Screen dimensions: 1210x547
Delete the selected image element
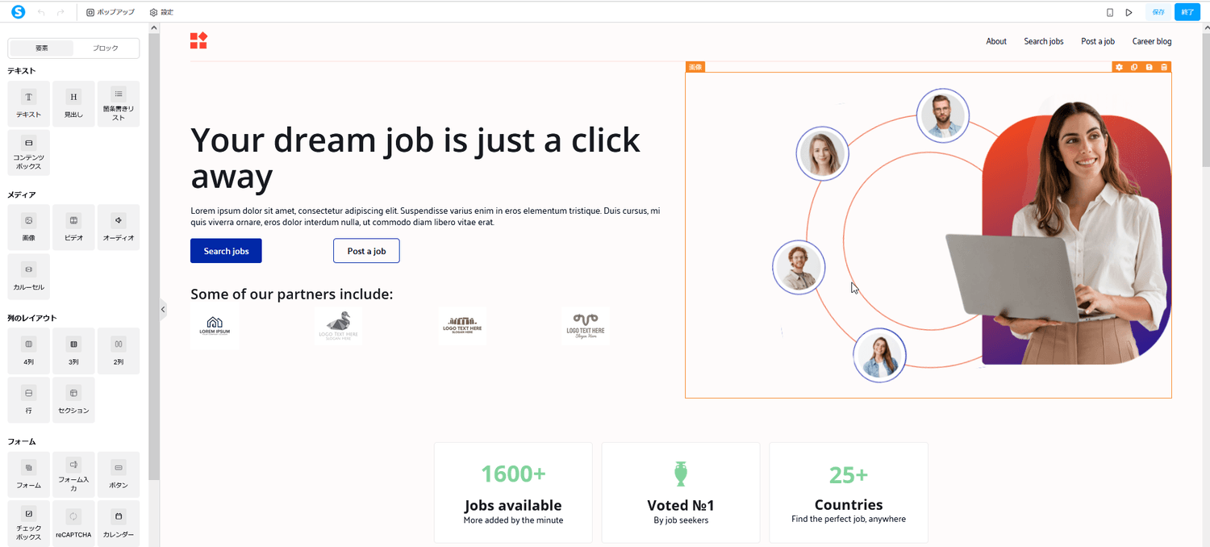click(x=1164, y=67)
